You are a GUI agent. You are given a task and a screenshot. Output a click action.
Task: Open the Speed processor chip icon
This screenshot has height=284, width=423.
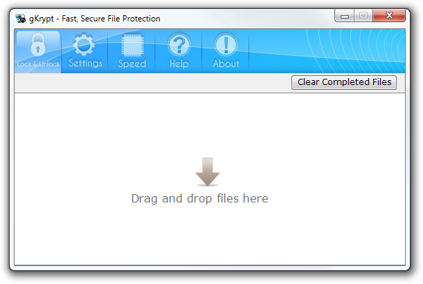click(132, 45)
